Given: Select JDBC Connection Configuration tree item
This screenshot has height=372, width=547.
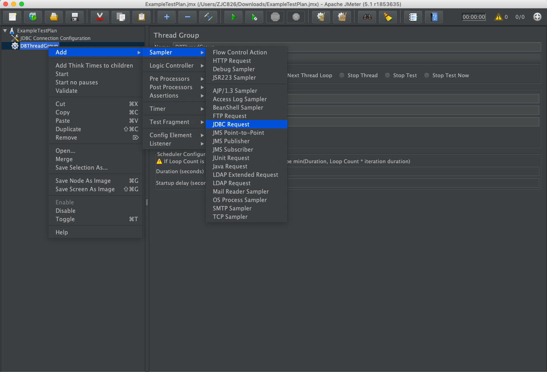Looking at the screenshot, I should [55, 38].
